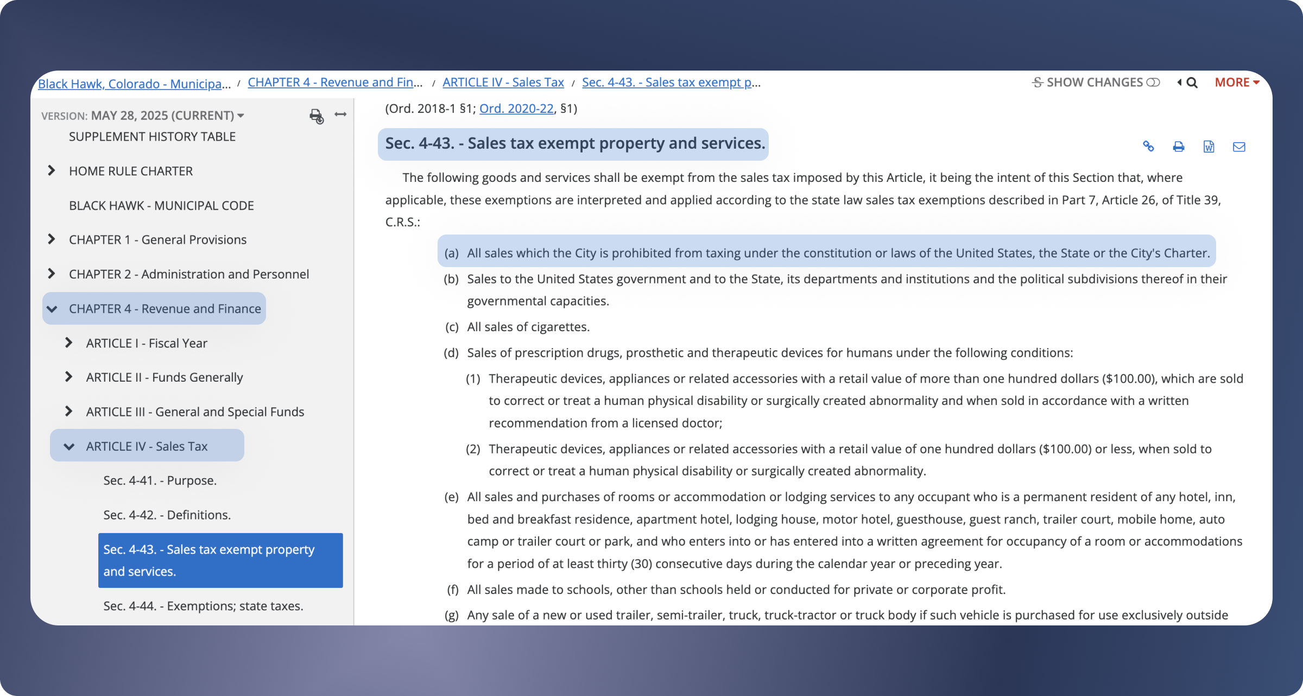Click the Sec. 4-43 section heading
This screenshot has height=696, width=1303.
click(575, 144)
